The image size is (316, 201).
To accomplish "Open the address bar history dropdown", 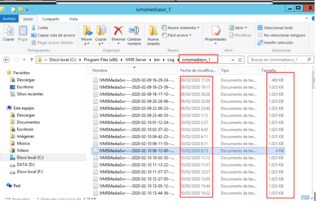I will pos(233,60).
